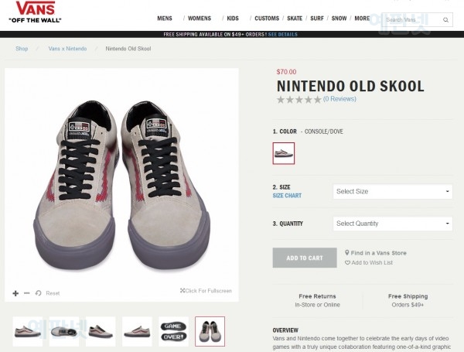This screenshot has width=464, height=352.
Task: Open the 0 Reviews link
Action: coord(339,99)
